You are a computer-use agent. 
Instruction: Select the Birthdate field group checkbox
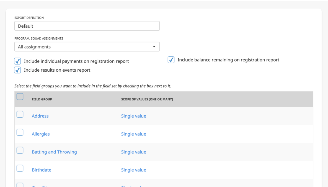pos(20,168)
